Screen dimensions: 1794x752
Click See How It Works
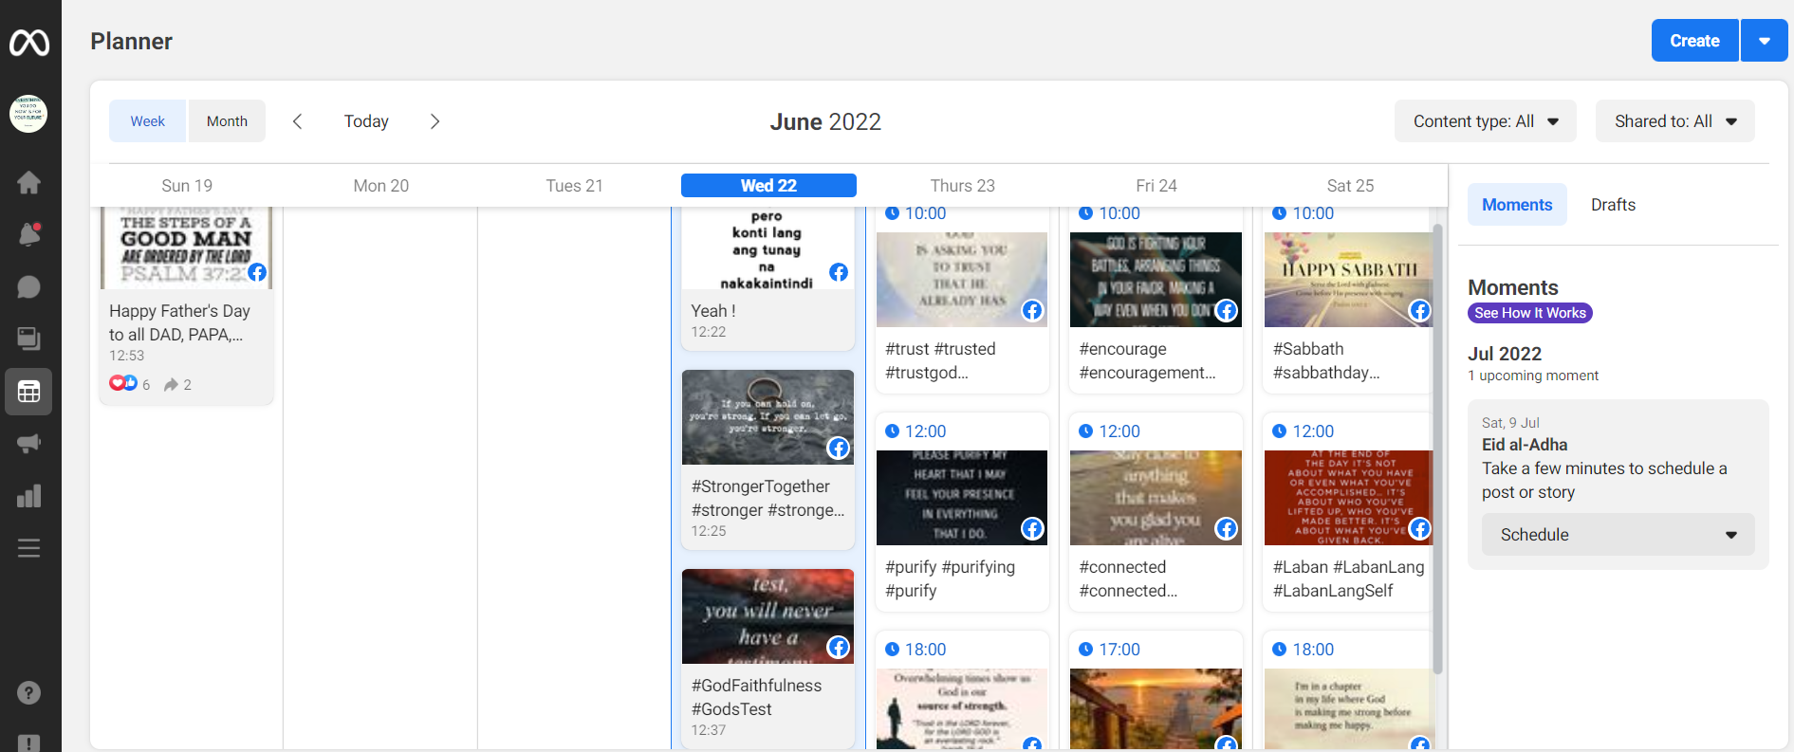tap(1529, 313)
